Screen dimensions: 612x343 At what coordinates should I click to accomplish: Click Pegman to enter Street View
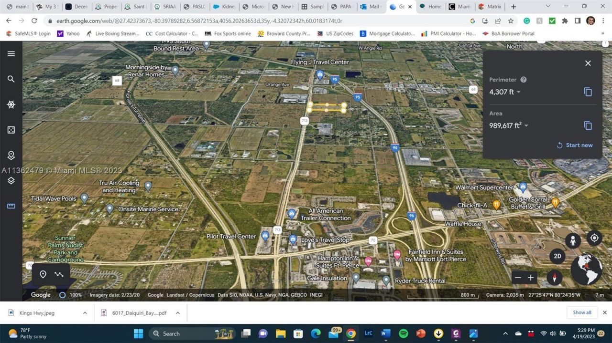[x=572, y=241]
